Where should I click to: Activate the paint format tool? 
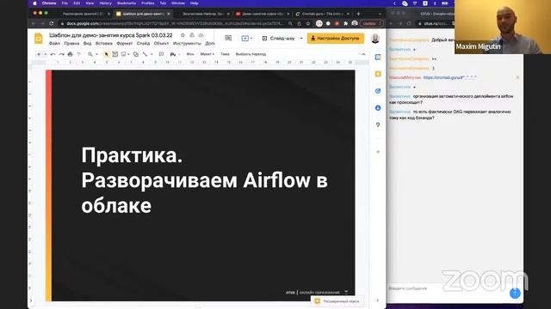point(78,54)
